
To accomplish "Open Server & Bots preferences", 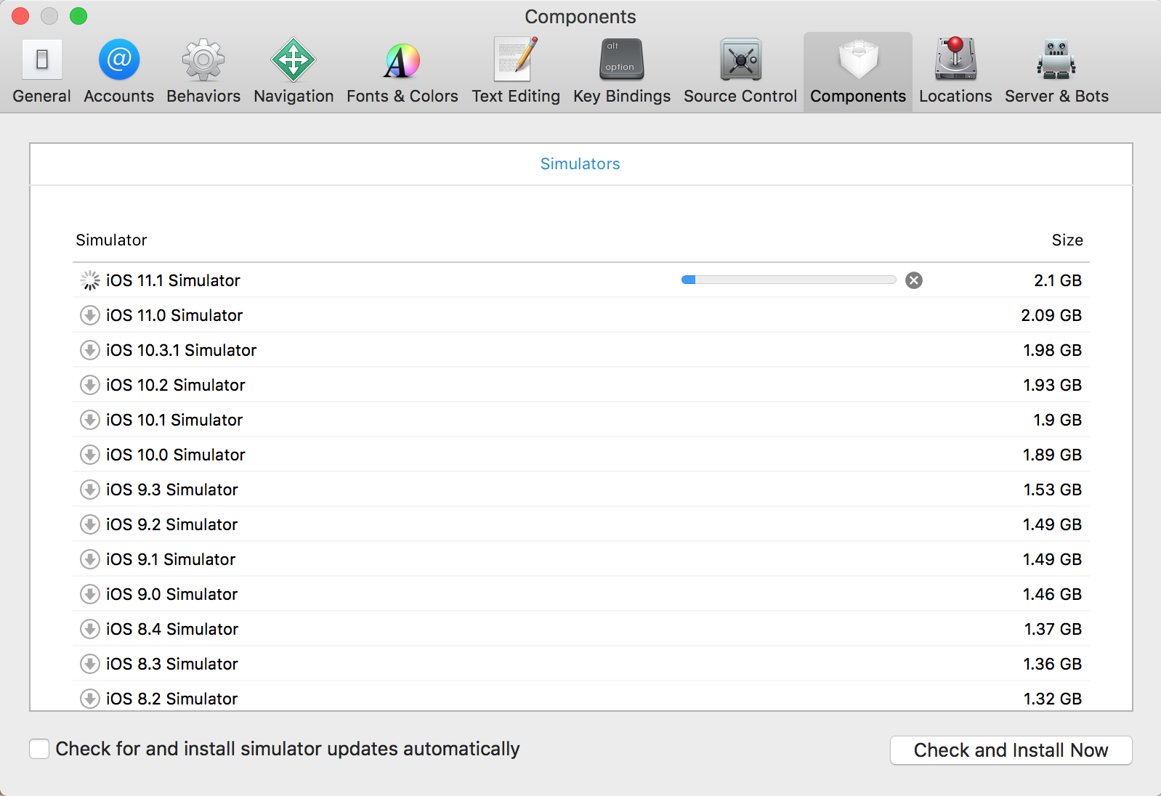I will coord(1056,72).
